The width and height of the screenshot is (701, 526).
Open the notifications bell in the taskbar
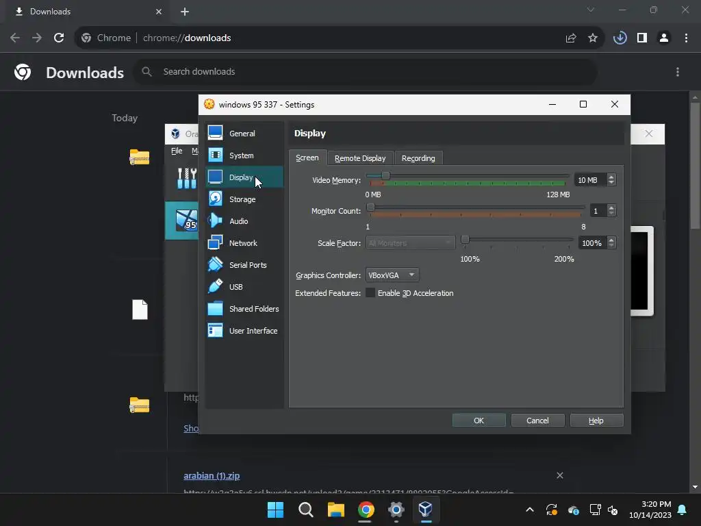pyautogui.click(x=683, y=510)
